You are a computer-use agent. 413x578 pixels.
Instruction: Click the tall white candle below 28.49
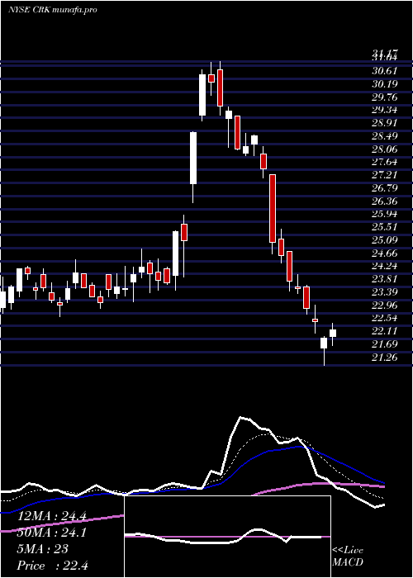click(193, 159)
